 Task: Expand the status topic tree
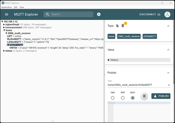pos(4,51)
